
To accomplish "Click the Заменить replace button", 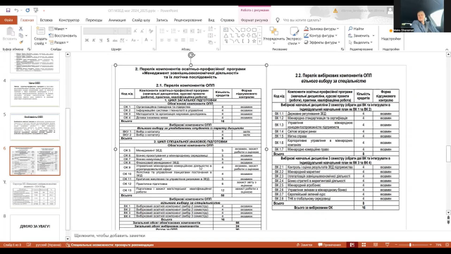I will [362, 35].
